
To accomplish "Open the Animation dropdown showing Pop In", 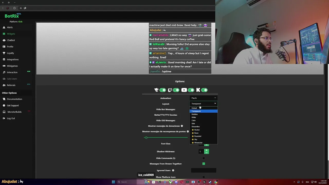I will [x=204, y=98].
